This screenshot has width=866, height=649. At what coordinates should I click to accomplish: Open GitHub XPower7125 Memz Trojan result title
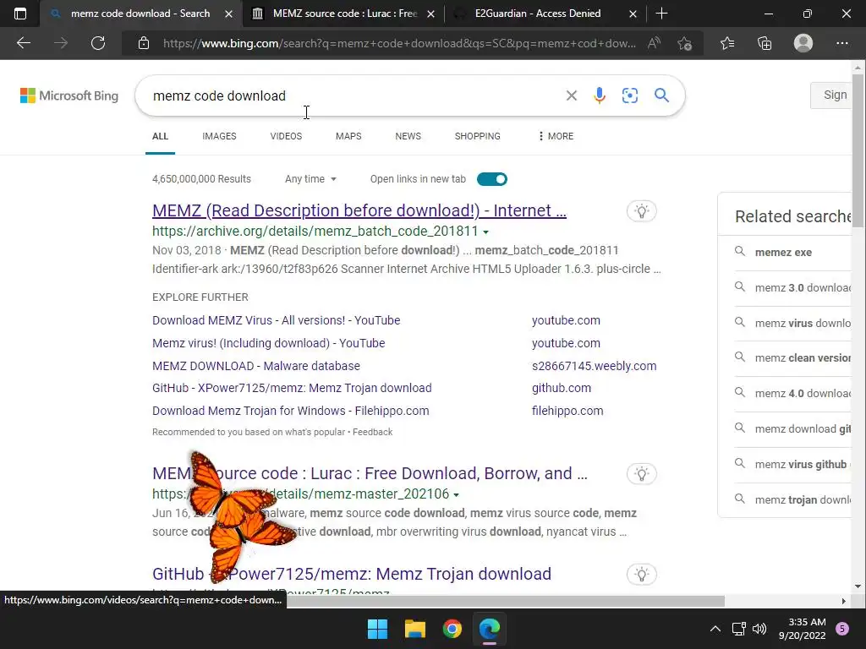pos(352,574)
